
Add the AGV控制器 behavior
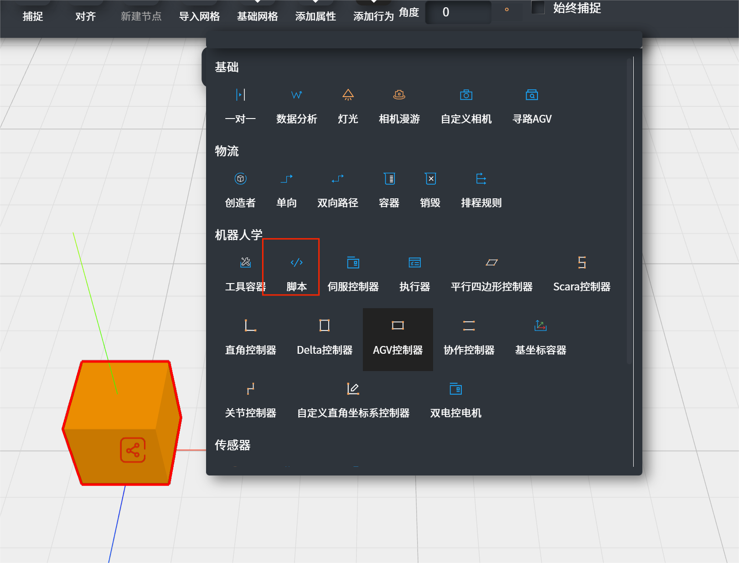[x=398, y=325]
